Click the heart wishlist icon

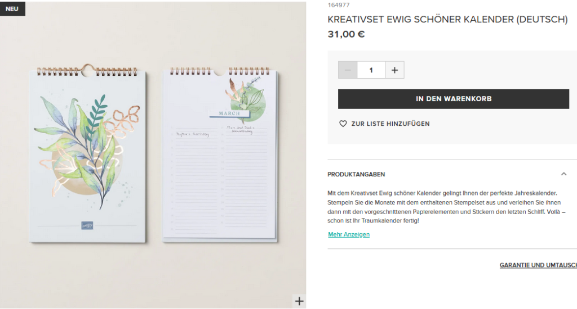click(x=343, y=124)
